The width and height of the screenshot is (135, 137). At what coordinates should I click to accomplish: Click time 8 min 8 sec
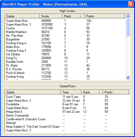tap(69, 108)
